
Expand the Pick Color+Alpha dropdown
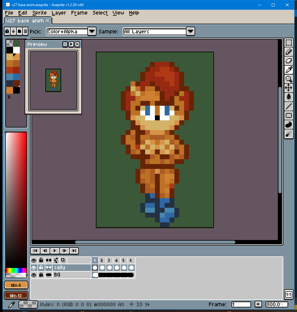tap(92, 31)
